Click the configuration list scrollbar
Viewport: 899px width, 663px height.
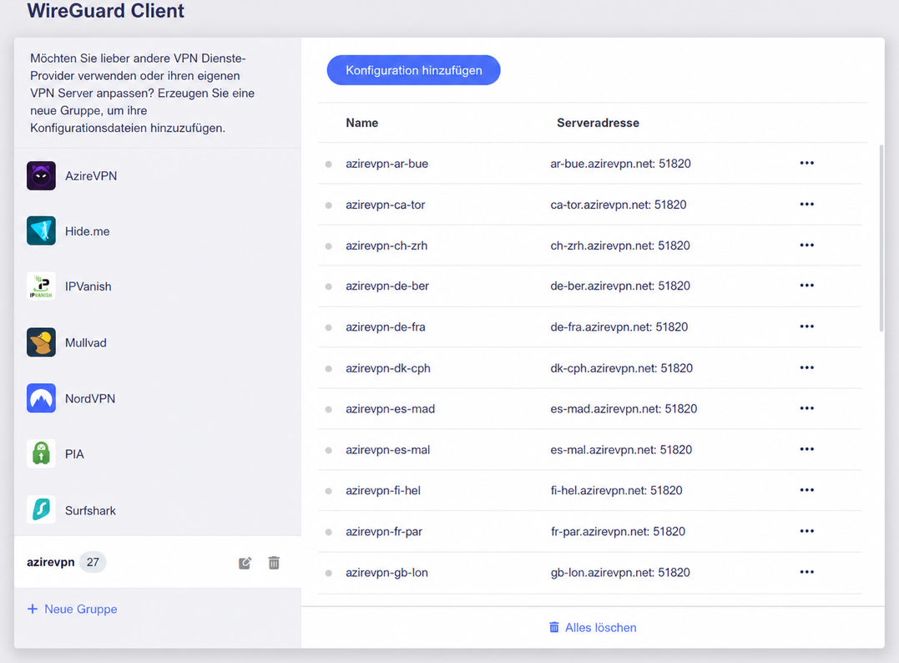pos(881,238)
